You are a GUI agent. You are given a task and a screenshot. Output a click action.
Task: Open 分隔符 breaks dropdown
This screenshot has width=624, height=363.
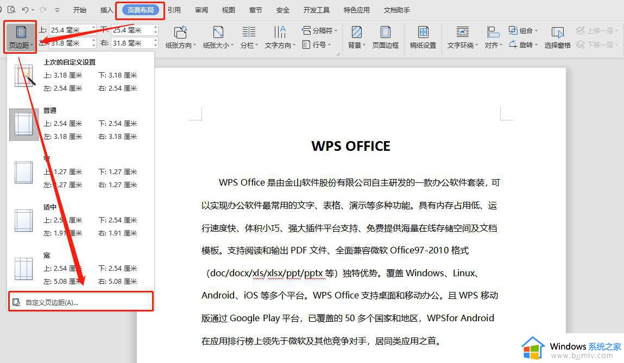(319, 30)
